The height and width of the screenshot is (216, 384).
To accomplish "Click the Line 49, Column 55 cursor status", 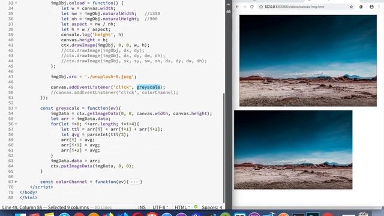I will [x=22, y=207].
